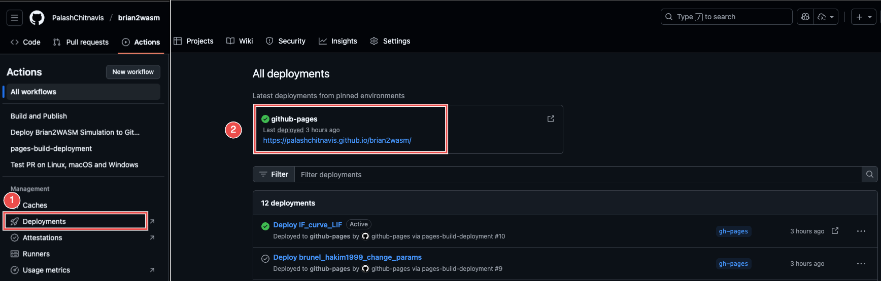881x281 pixels.
Task: Open the Copilot chat icon
Action: click(x=805, y=17)
